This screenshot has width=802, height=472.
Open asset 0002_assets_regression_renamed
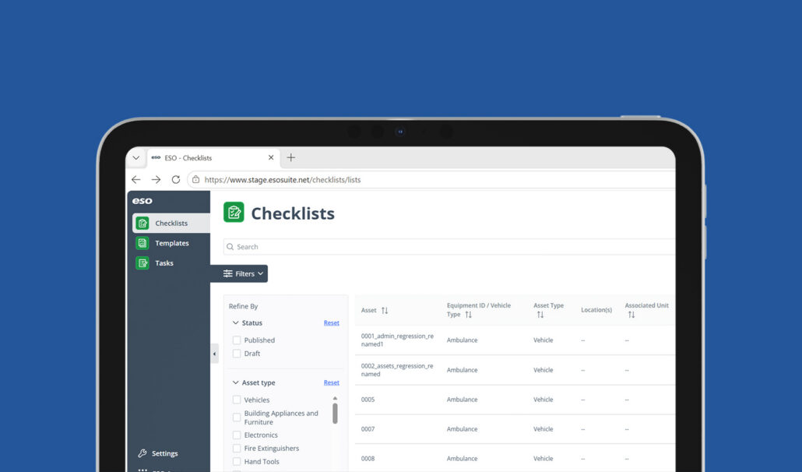coord(397,370)
